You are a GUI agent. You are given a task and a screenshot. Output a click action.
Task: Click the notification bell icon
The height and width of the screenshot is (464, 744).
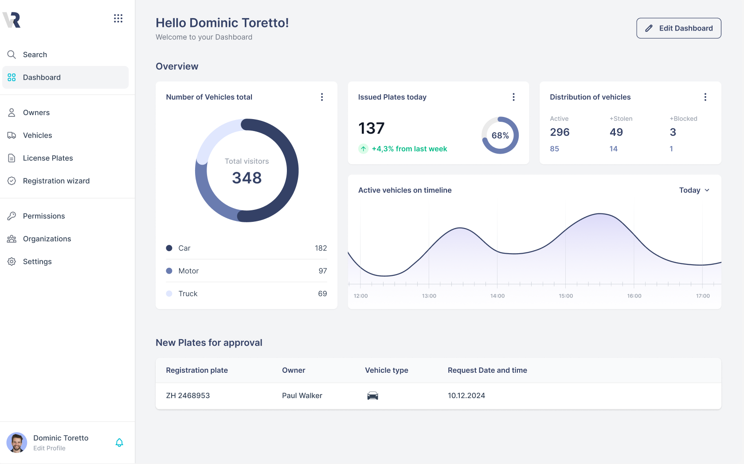coord(119,442)
